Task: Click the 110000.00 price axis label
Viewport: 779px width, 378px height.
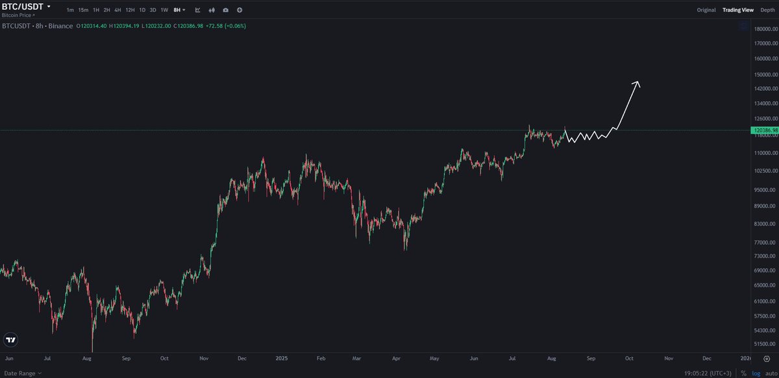Action: [x=765, y=153]
